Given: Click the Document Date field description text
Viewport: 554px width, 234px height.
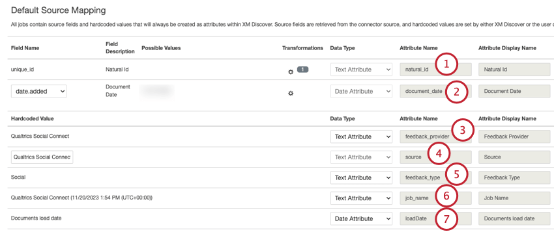Looking at the screenshot, I should (118, 90).
